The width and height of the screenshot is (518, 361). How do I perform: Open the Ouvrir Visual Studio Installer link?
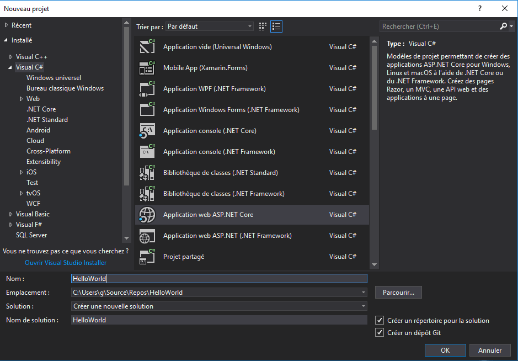click(66, 263)
